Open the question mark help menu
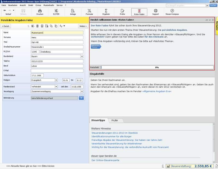 [65, 5]
